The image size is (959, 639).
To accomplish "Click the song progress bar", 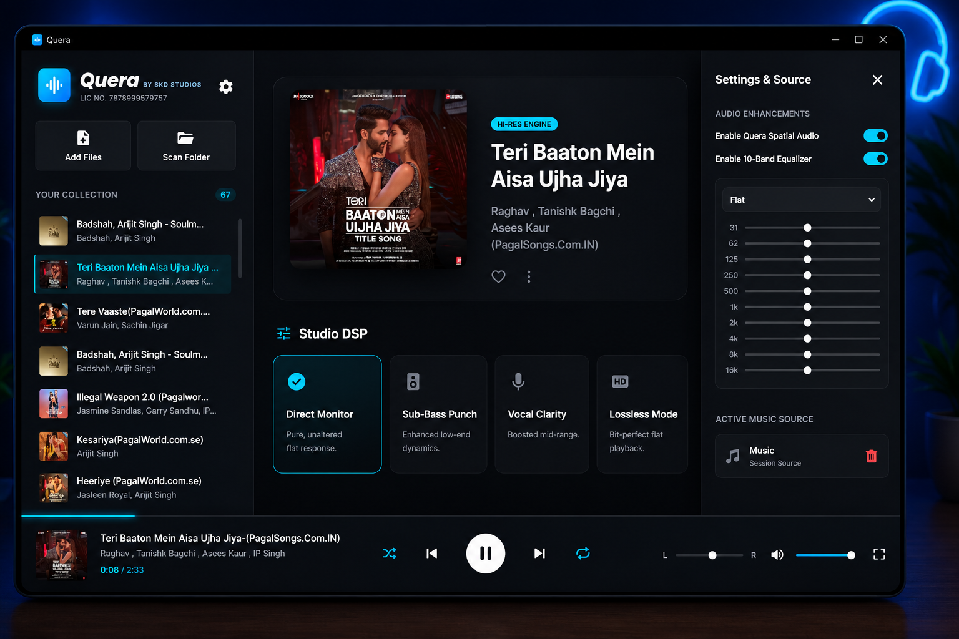I will [461, 516].
